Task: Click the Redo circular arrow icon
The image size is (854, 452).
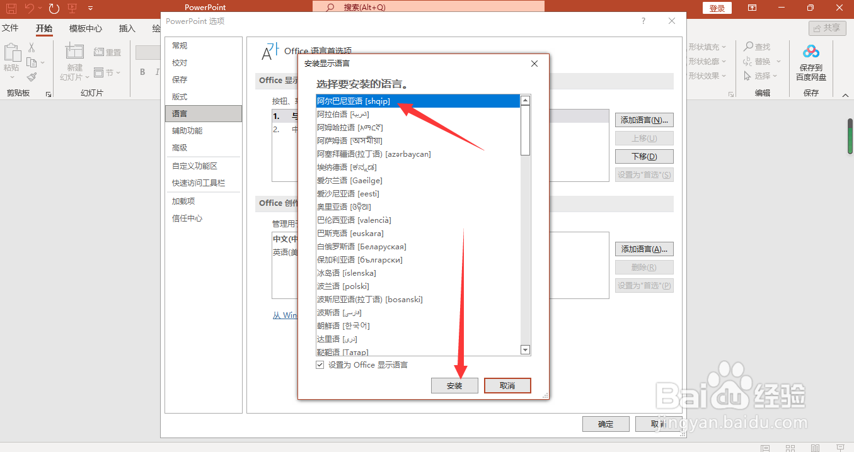Action: 54,8
